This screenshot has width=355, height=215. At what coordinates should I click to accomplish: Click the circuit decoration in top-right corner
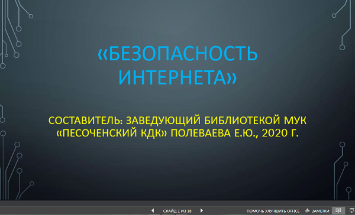coord(343,25)
